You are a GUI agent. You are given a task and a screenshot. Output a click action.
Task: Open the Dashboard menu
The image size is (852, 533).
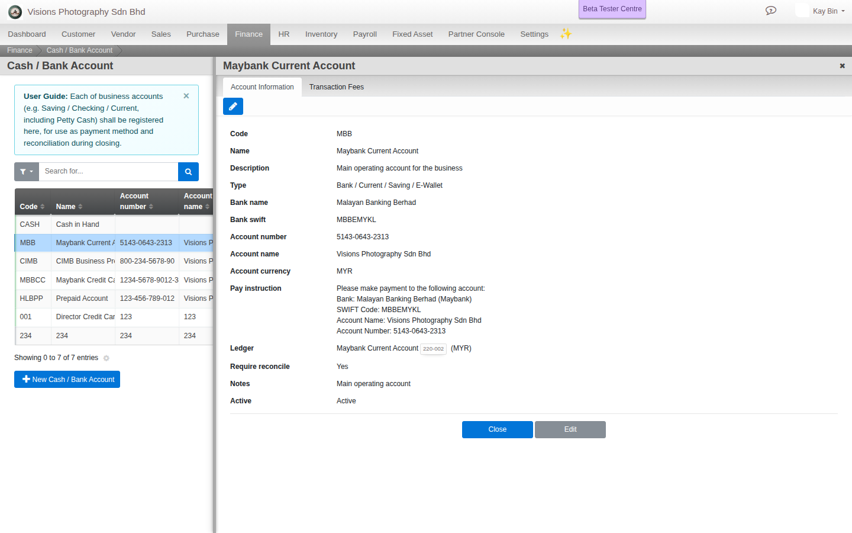(x=27, y=34)
